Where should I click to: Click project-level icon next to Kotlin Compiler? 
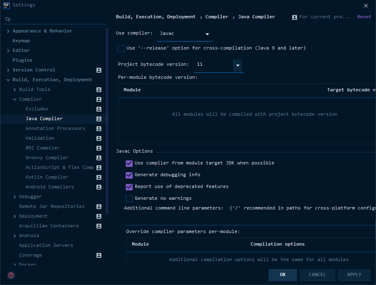pyautogui.click(x=99, y=177)
